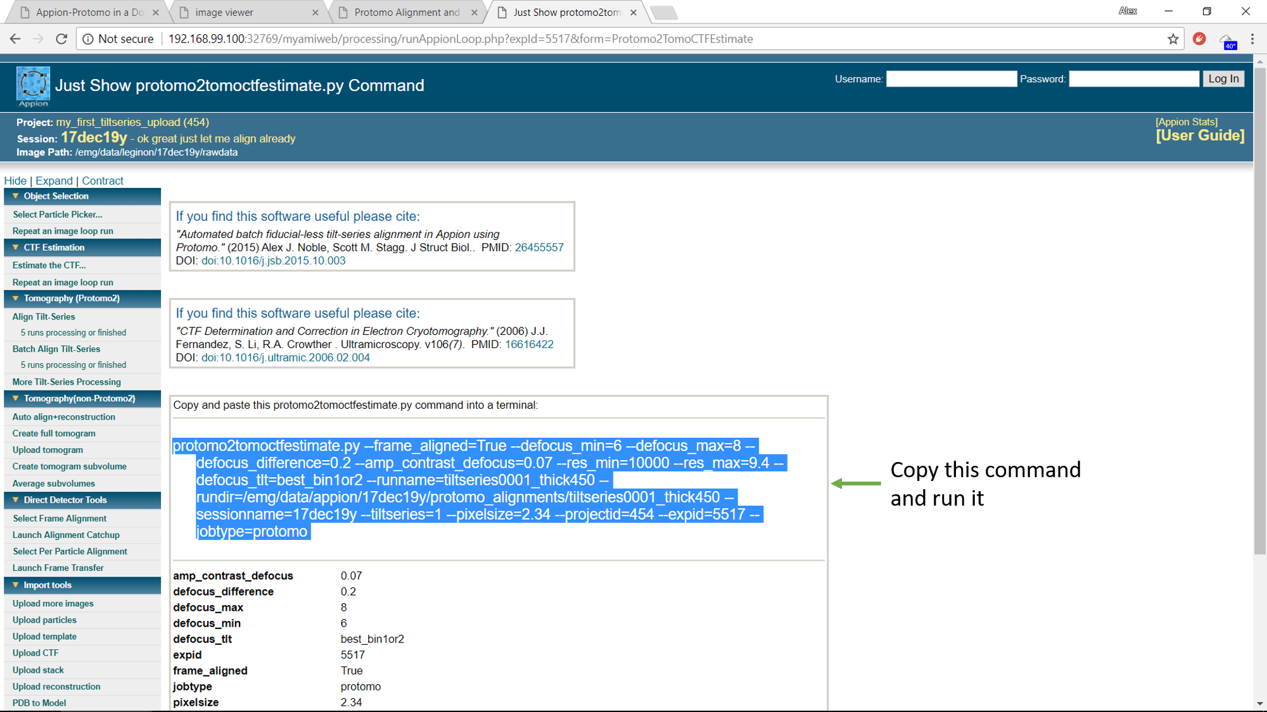Open a new browser tab

click(663, 13)
